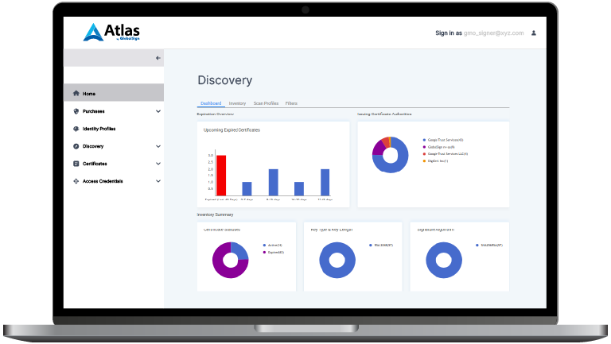The height and width of the screenshot is (344, 611).
Task: Click the SHA256RSA legend entry
Action: click(x=489, y=245)
